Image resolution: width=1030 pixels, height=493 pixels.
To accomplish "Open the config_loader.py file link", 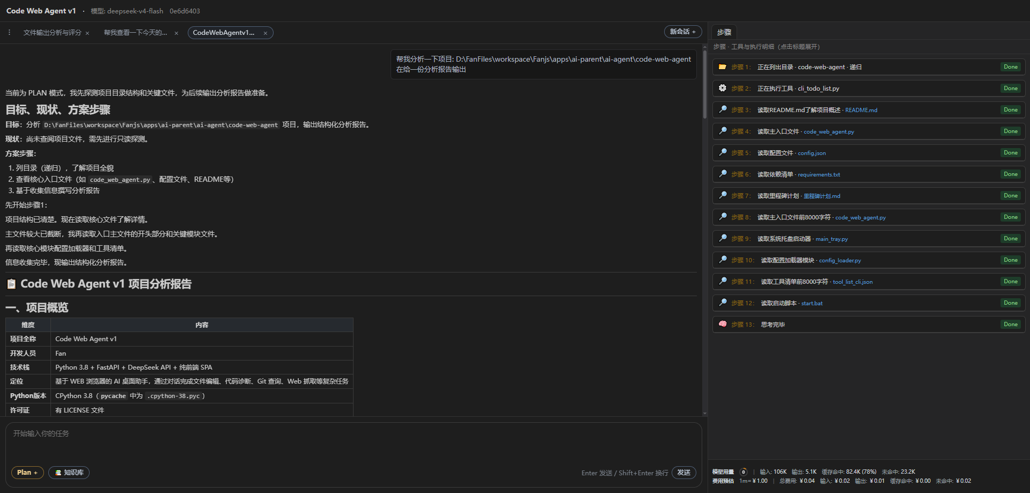I will click(840, 260).
